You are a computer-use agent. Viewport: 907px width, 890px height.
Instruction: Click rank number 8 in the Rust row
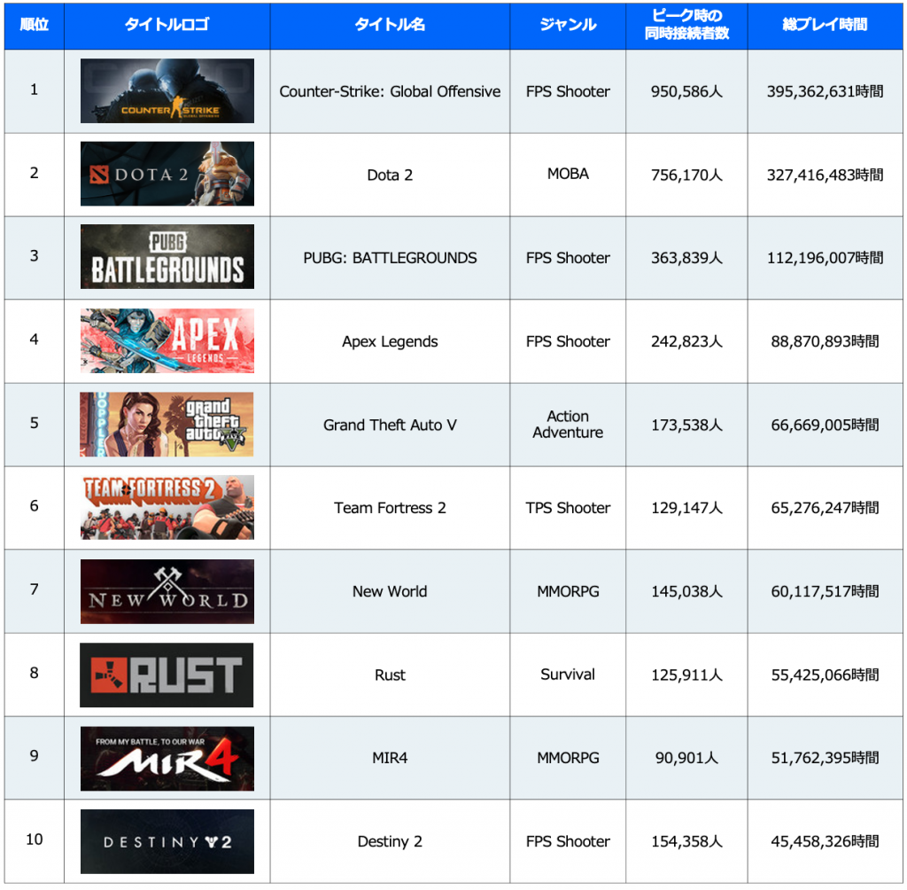(35, 672)
